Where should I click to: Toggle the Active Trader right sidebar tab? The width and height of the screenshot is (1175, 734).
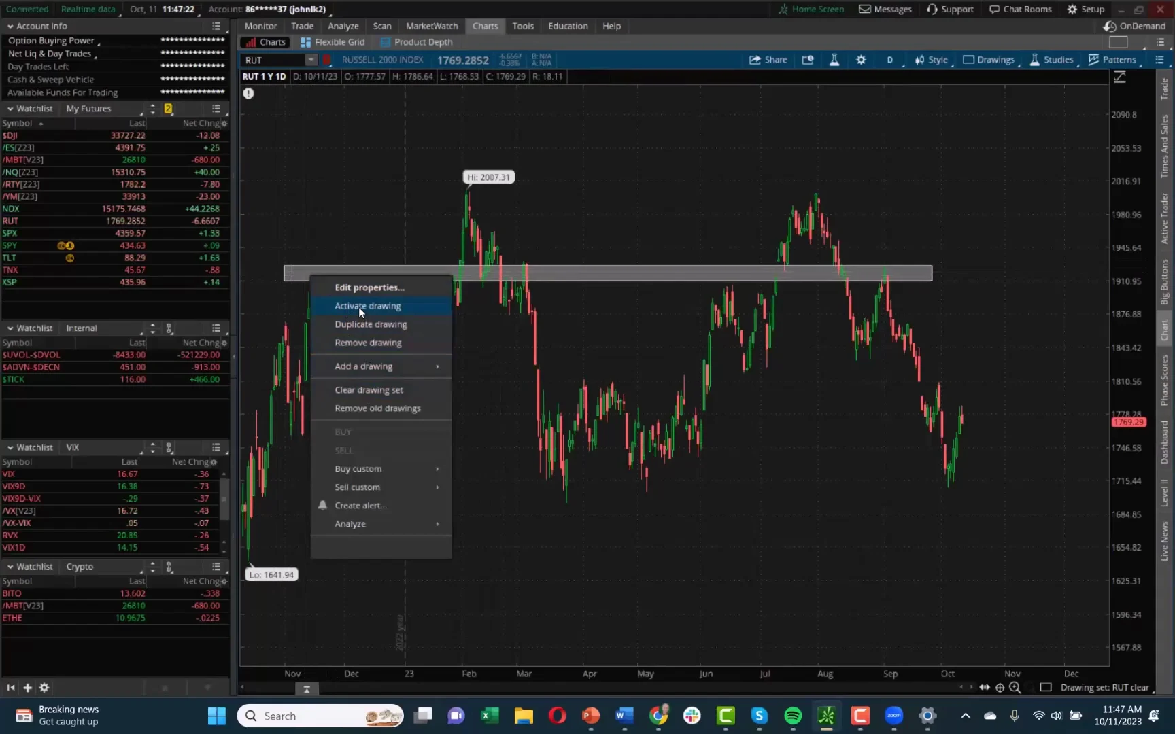pyautogui.click(x=1164, y=218)
